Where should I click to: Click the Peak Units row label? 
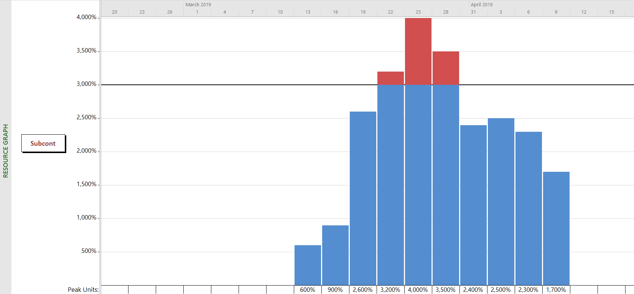click(83, 290)
